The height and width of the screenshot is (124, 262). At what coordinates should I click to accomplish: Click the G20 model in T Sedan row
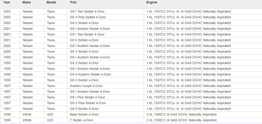click(50, 120)
